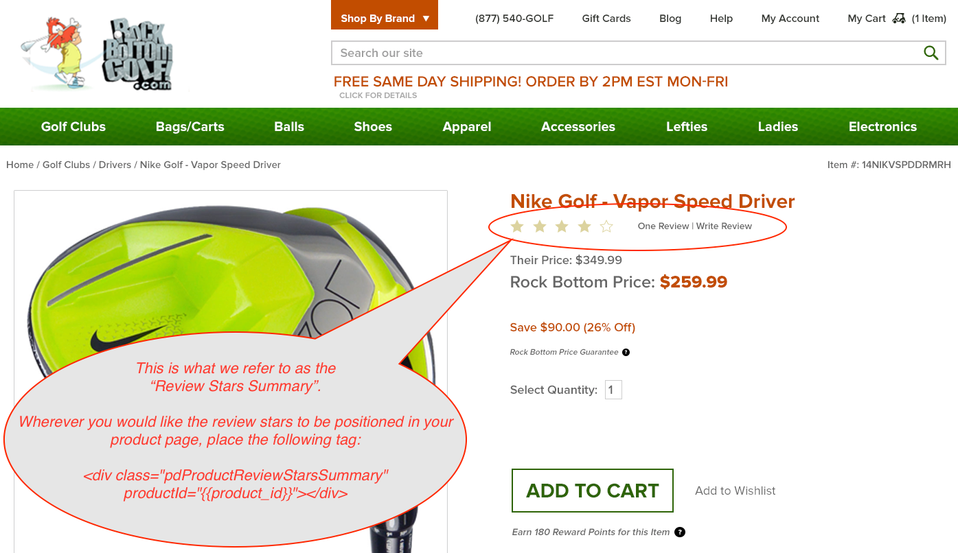The image size is (958, 553).
Task: Click the Rock Bottom Golf logo
Action: tap(96, 54)
